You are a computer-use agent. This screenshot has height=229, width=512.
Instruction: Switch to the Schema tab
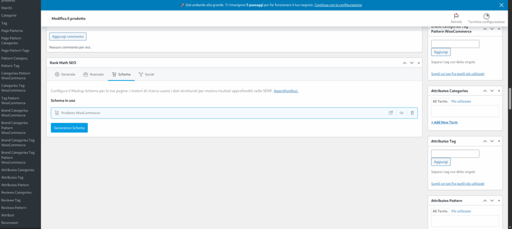[x=121, y=74]
